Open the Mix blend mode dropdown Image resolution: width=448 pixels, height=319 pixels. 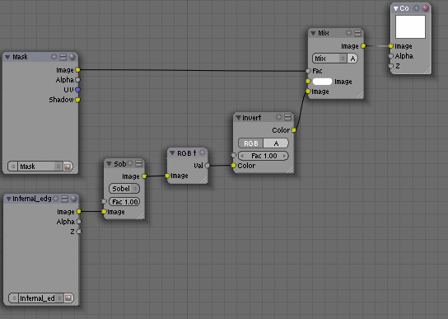point(329,59)
